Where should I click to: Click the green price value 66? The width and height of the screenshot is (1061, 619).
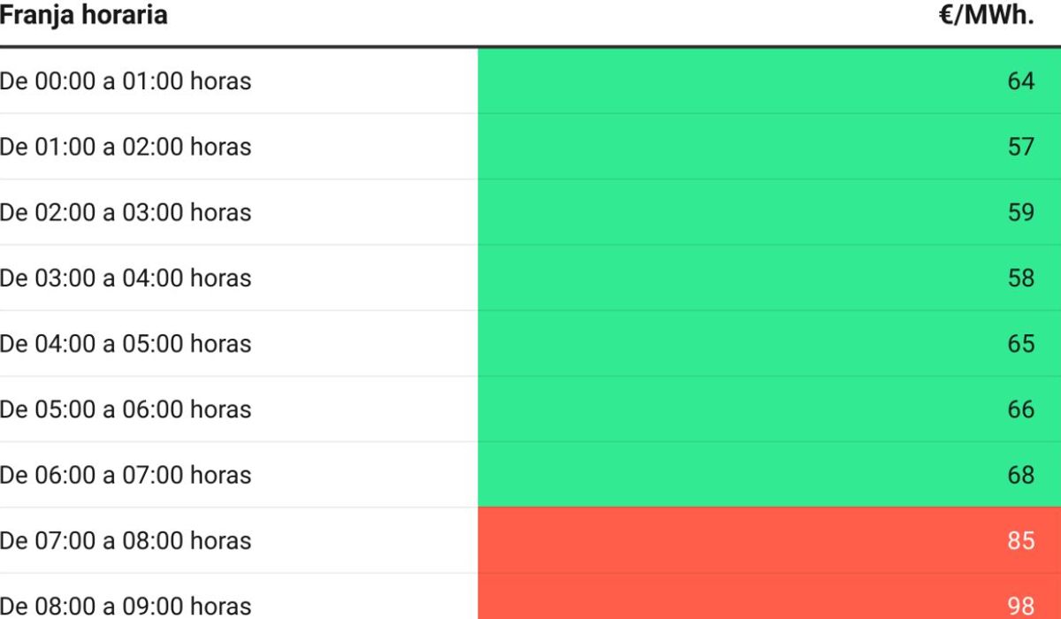[1020, 409]
